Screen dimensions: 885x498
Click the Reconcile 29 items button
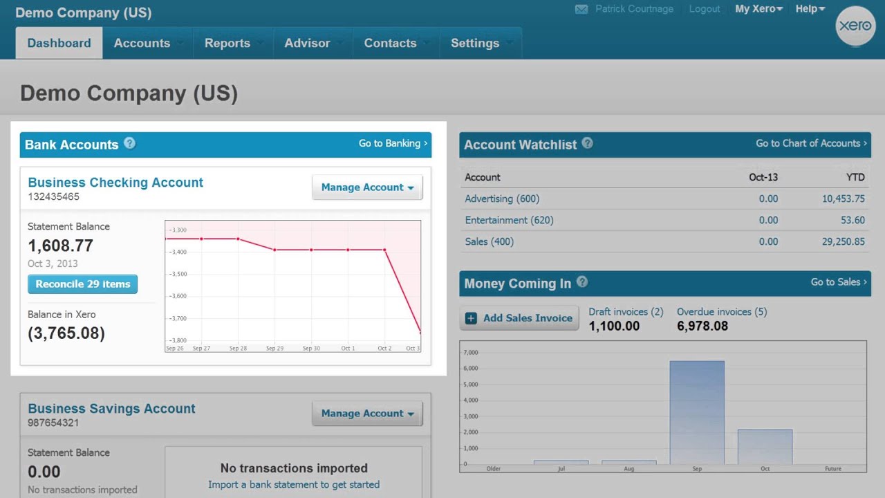83,284
